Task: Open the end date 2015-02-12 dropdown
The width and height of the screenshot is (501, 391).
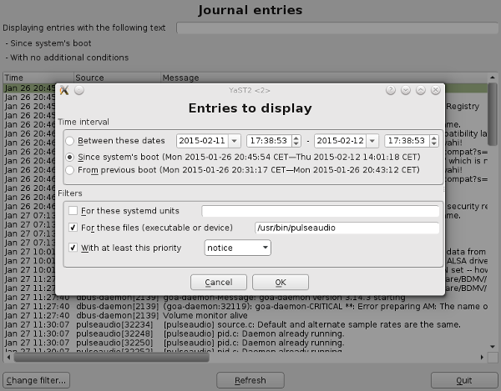Action: point(372,141)
